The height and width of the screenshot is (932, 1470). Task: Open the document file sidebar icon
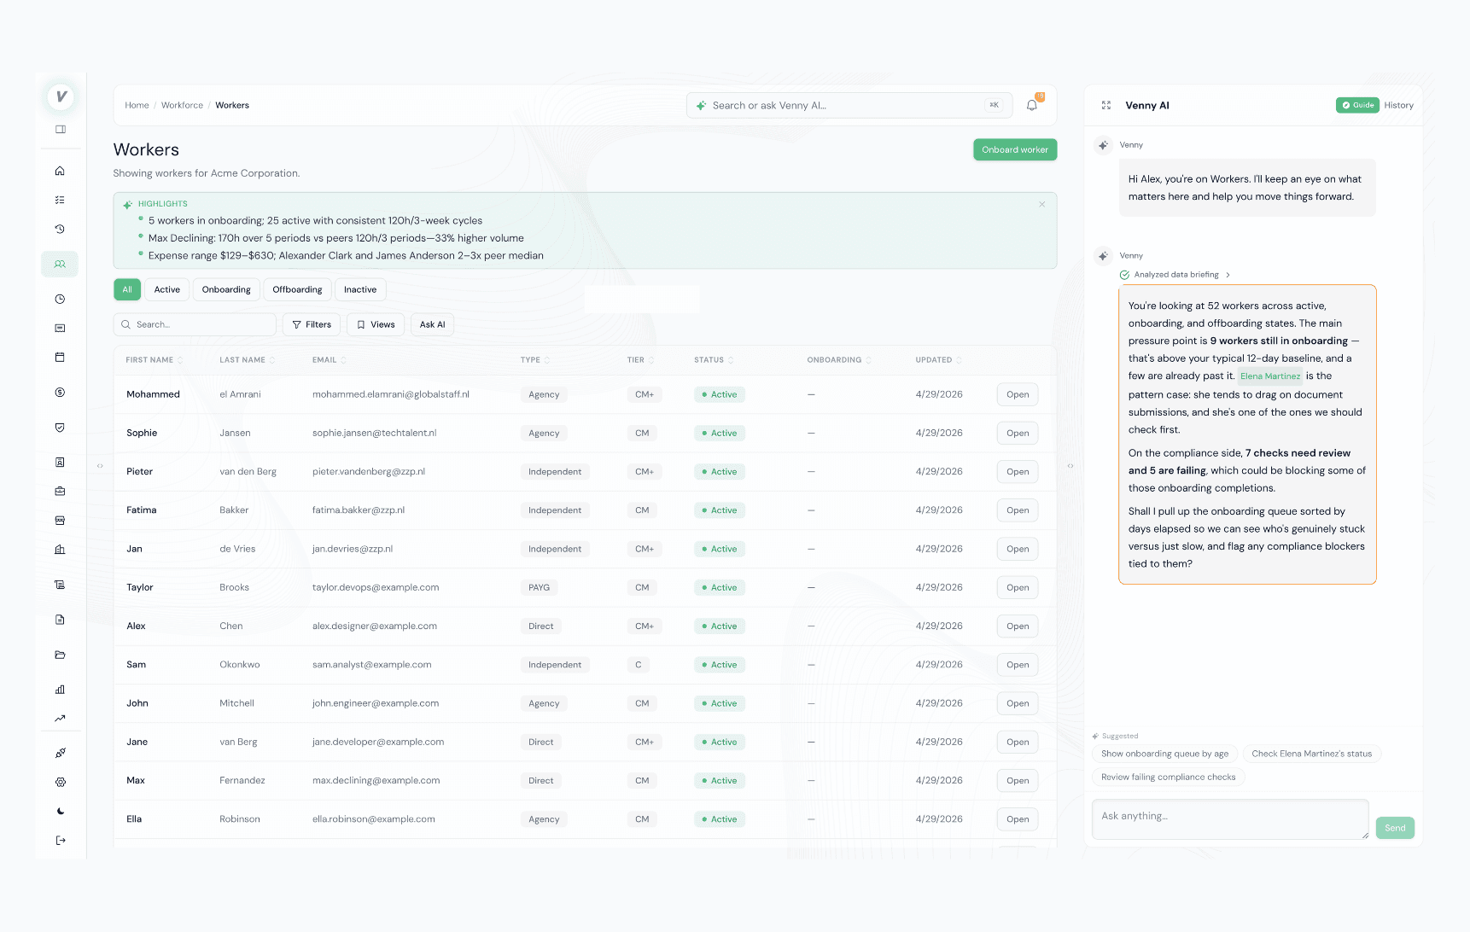(x=60, y=620)
